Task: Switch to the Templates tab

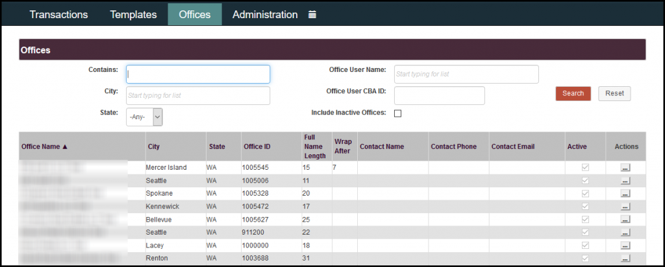Action: (x=133, y=14)
